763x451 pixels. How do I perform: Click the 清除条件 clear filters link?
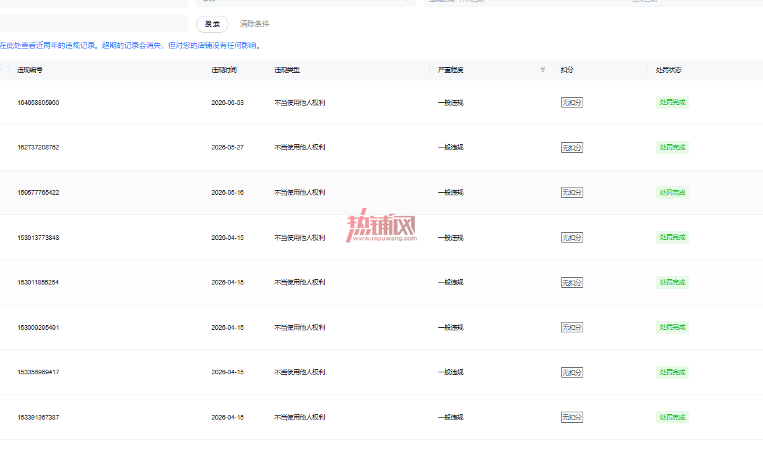pyautogui.click(x=255, y=24)
